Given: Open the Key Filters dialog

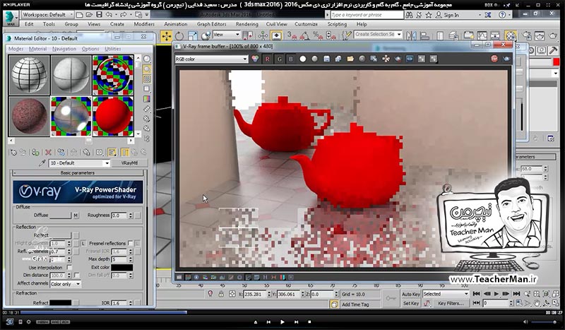Looking at the screenshot, I should pos(451,303).
